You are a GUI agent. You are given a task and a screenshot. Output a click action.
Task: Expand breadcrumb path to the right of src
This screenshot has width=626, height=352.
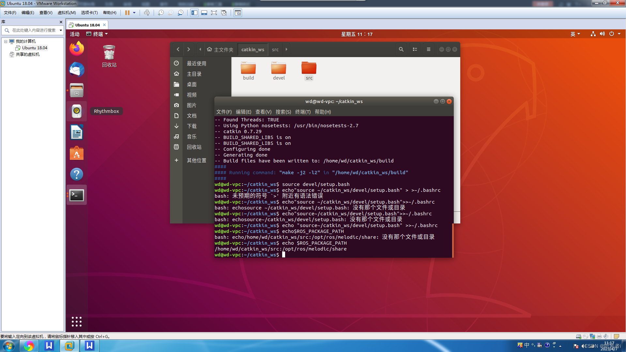pyautogui.click(x=286, y=49)
